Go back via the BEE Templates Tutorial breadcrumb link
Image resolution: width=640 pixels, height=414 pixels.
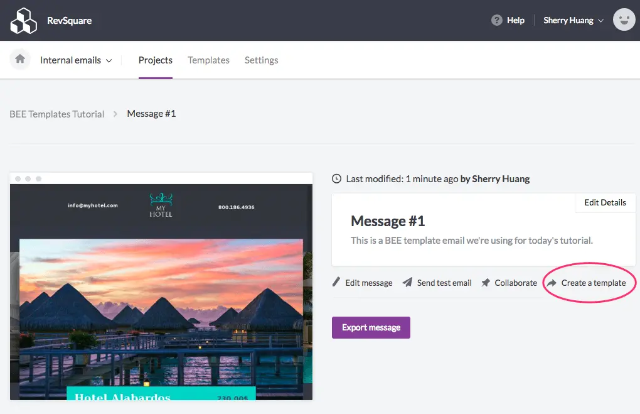click(56, 114)
